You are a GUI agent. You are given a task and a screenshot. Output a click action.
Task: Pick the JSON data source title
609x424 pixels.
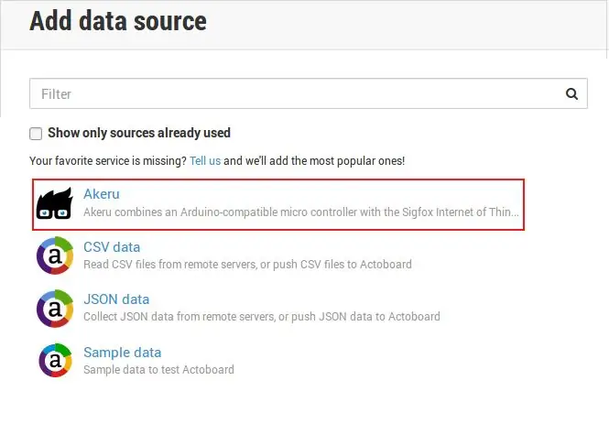pyautogui.click(x=116, y=299)
